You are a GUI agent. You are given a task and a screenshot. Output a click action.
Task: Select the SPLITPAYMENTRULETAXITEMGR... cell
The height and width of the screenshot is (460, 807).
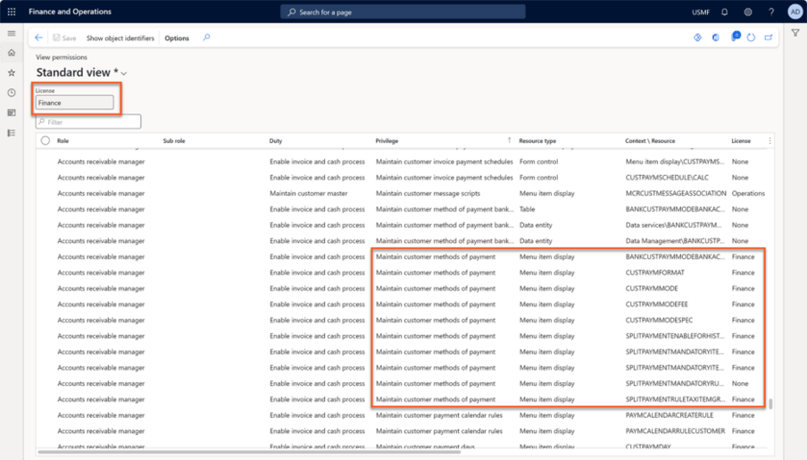coord(675,399)
